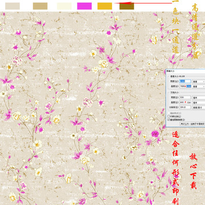Select the tan khaki color swatch
The width and height of the screenshot is (205, 205).
click(x=40, y=6)
